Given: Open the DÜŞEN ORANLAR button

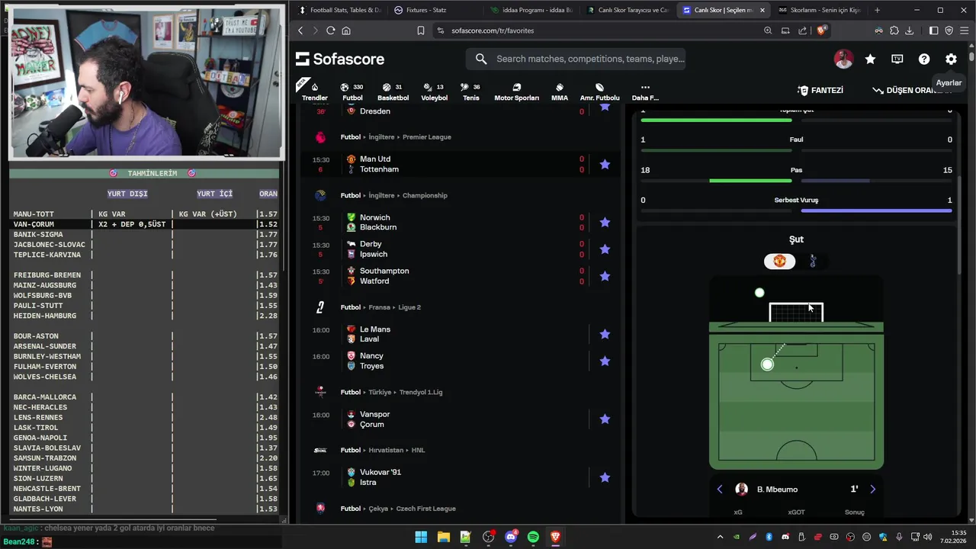Looking at the screenshot, I should 912,90.
